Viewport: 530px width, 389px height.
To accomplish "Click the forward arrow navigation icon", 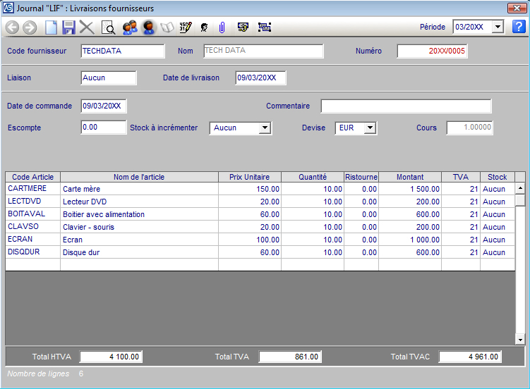I will click(30, 27).
